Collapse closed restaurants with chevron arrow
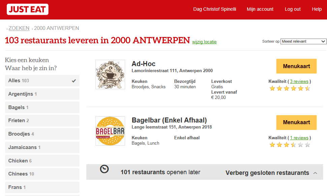The width and height of the screenshot is (327, 196). pos(315,173)
